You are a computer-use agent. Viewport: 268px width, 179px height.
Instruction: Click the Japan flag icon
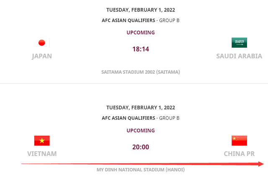(42, 42)
